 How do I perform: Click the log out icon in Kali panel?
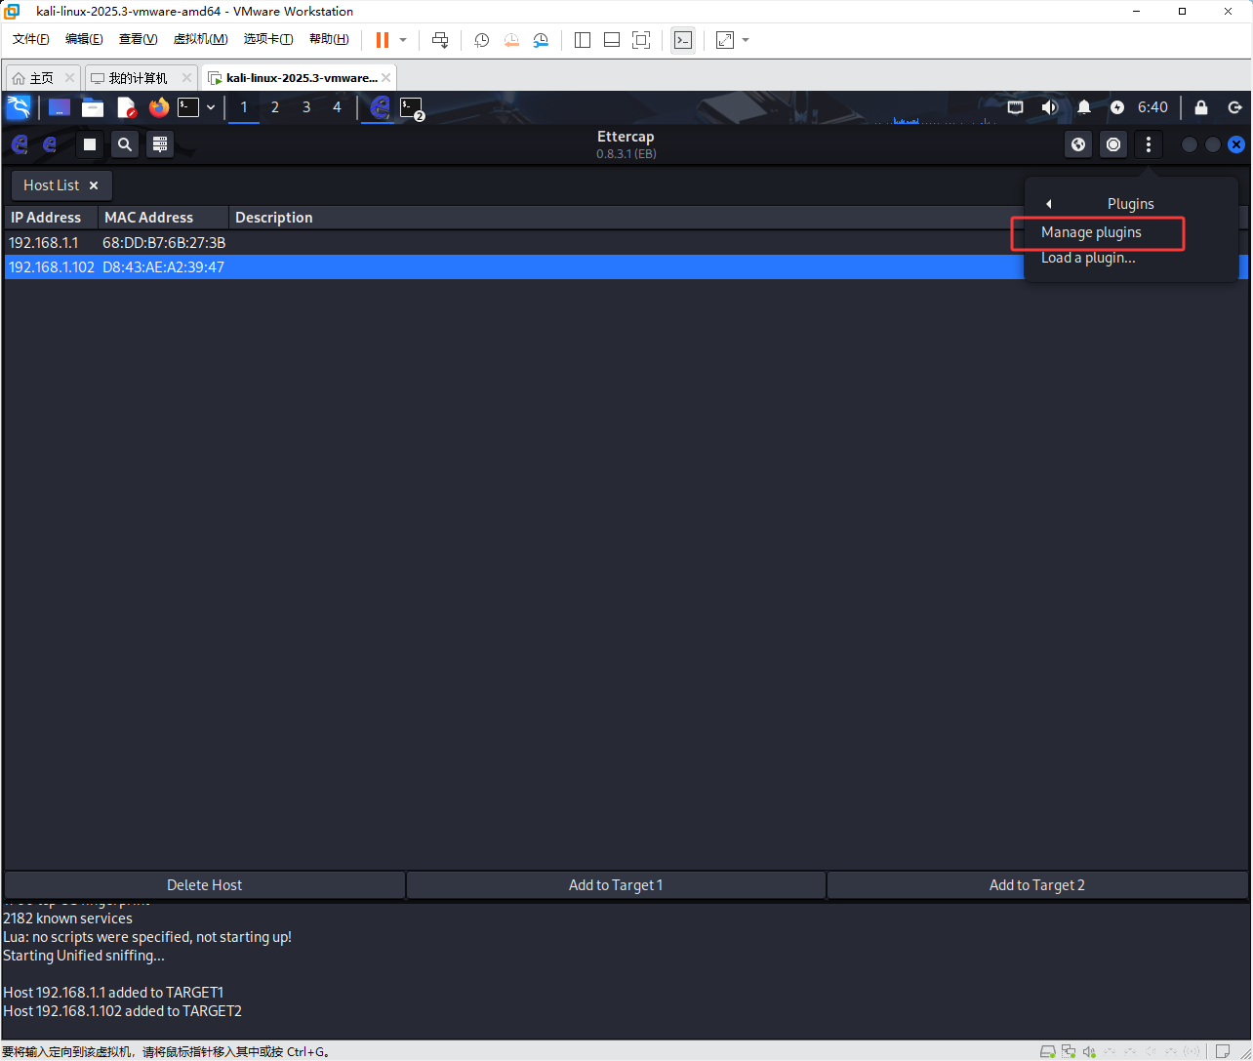click(x=1234, y=107)
